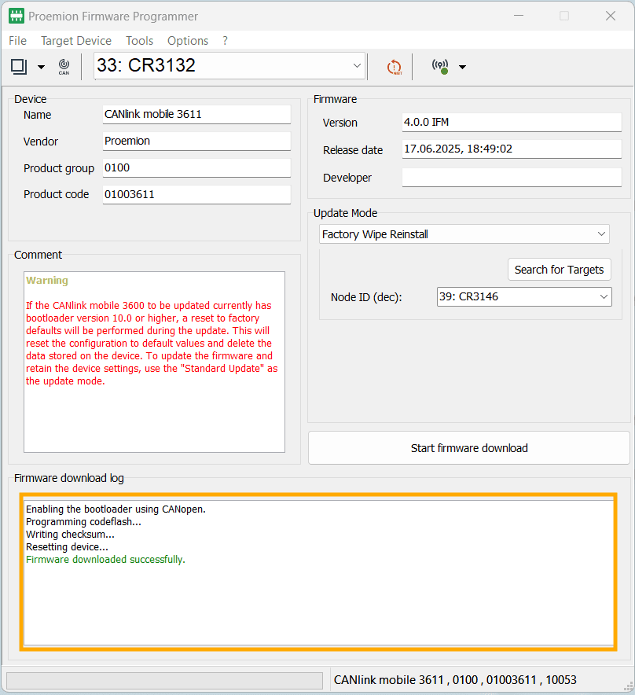Click the orange NMT reset icon
635x695 pixels.
[x=394, y=68]
